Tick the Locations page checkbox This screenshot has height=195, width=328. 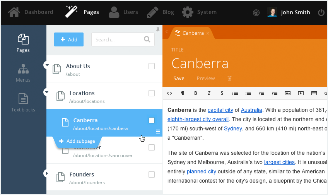click(152, 93)
